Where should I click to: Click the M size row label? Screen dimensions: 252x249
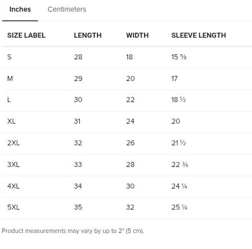(10, 79)
